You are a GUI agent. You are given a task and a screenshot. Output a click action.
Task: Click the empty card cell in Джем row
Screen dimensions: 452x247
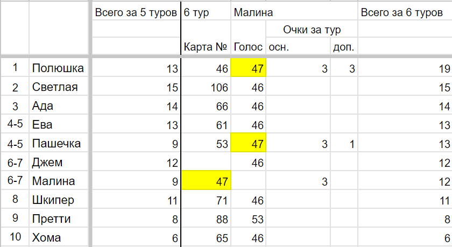click(206, 161)
